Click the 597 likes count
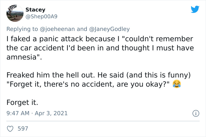The width and height of the screenshot is (206, 137). point(23,128)
